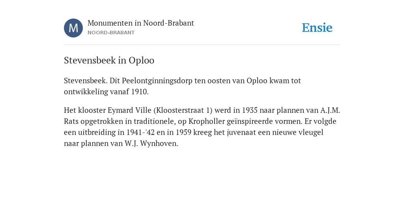Click the Stevensbeek in Oploo heading
This screenshot has height=202, width=404.
tap(109, 60)
